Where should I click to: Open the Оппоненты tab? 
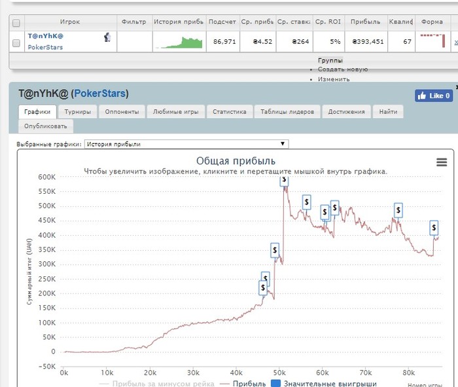pyautogui.click(x=122, y=112)
